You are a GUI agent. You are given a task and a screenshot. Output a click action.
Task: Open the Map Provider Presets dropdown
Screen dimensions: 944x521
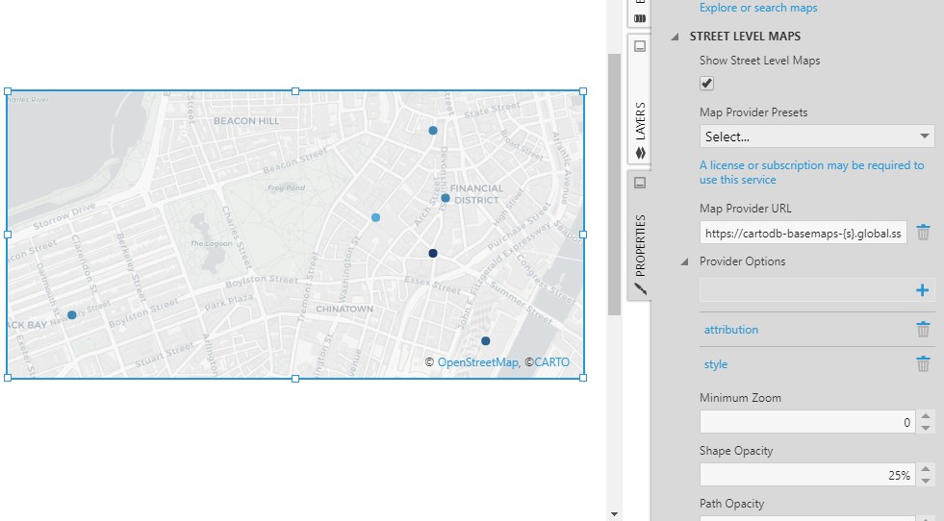click(x=816, y=136)
